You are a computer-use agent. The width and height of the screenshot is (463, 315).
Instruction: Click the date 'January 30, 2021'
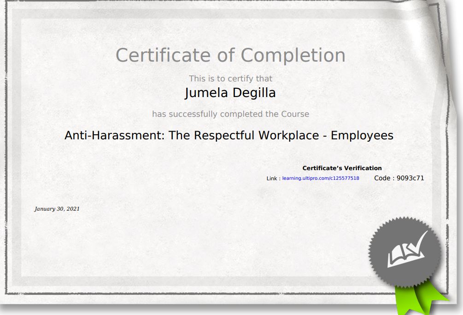(x=57, y=209)
